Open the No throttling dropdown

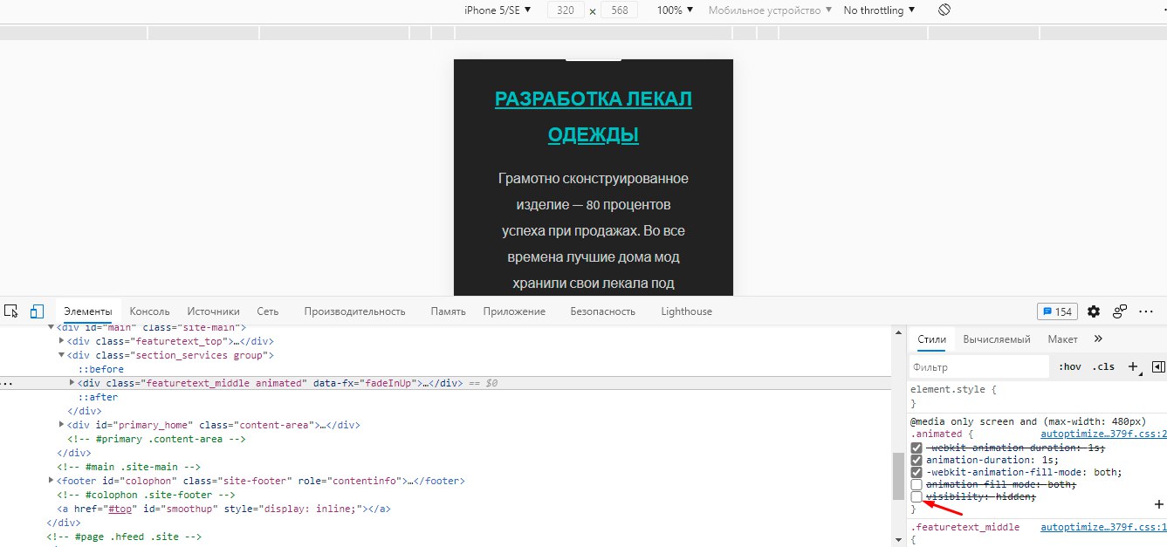(880, 10)
